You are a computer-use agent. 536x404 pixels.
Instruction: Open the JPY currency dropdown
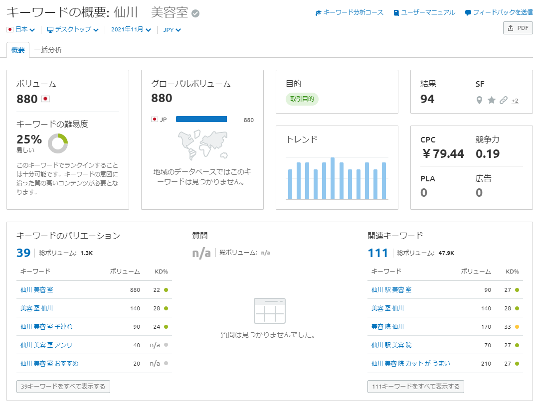click(172, 30)
